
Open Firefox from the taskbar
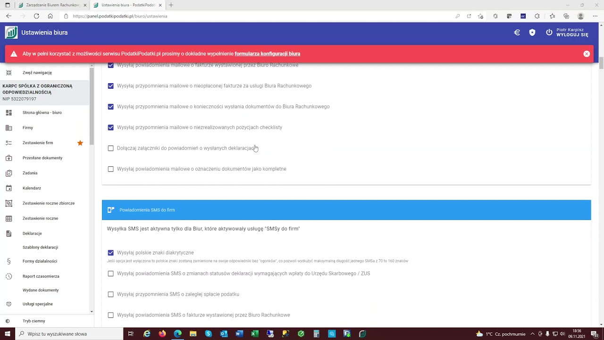pyautogui.click(x=162, y=334)
